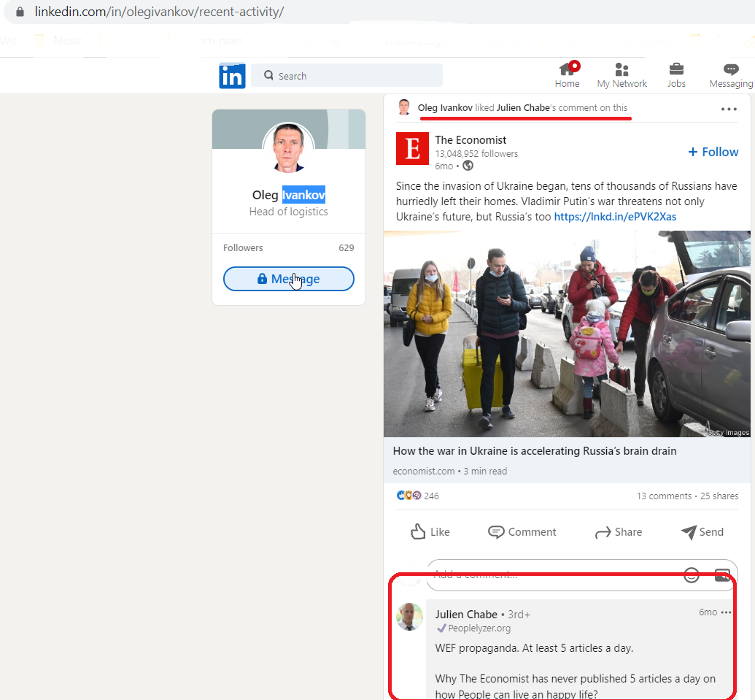Send The Economist post privately
The height and width of the screenshot is (700, 755).
point(702,532)
